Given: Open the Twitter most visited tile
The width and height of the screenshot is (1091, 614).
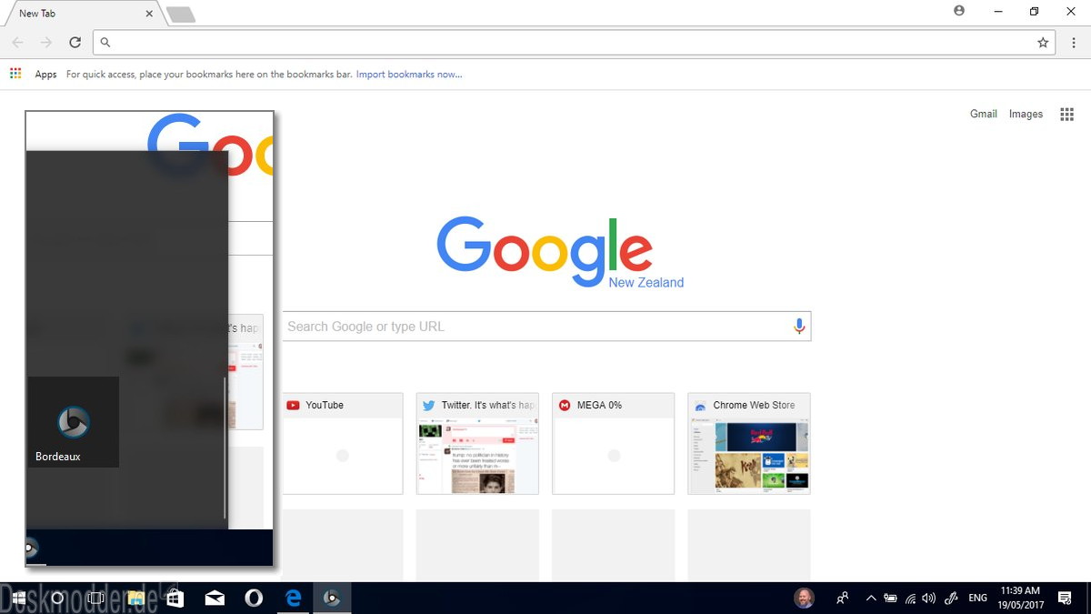Looking at the screenshot, I should [x=477, y=444].
